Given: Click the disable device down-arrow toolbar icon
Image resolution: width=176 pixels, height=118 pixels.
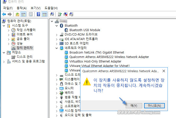Looking at the screenshot, I should [71, 14].
